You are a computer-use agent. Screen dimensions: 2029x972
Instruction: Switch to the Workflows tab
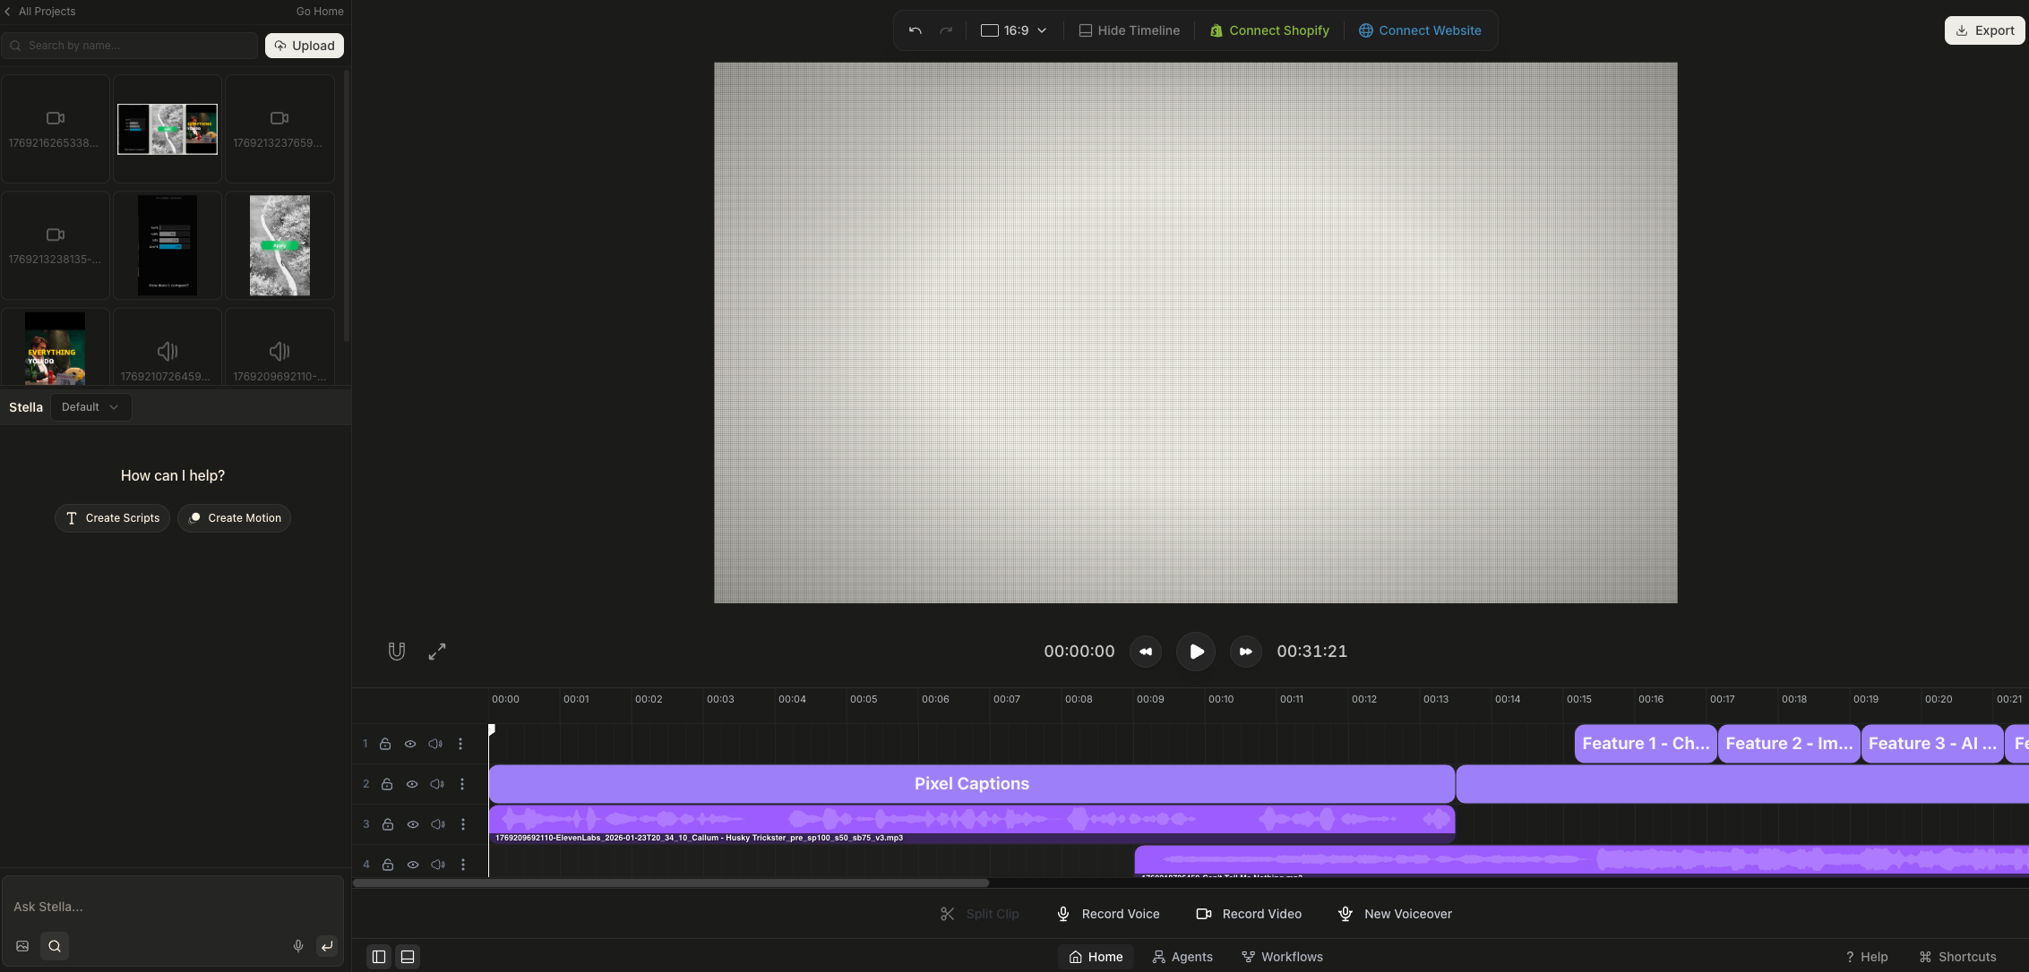click(1281, 957)
